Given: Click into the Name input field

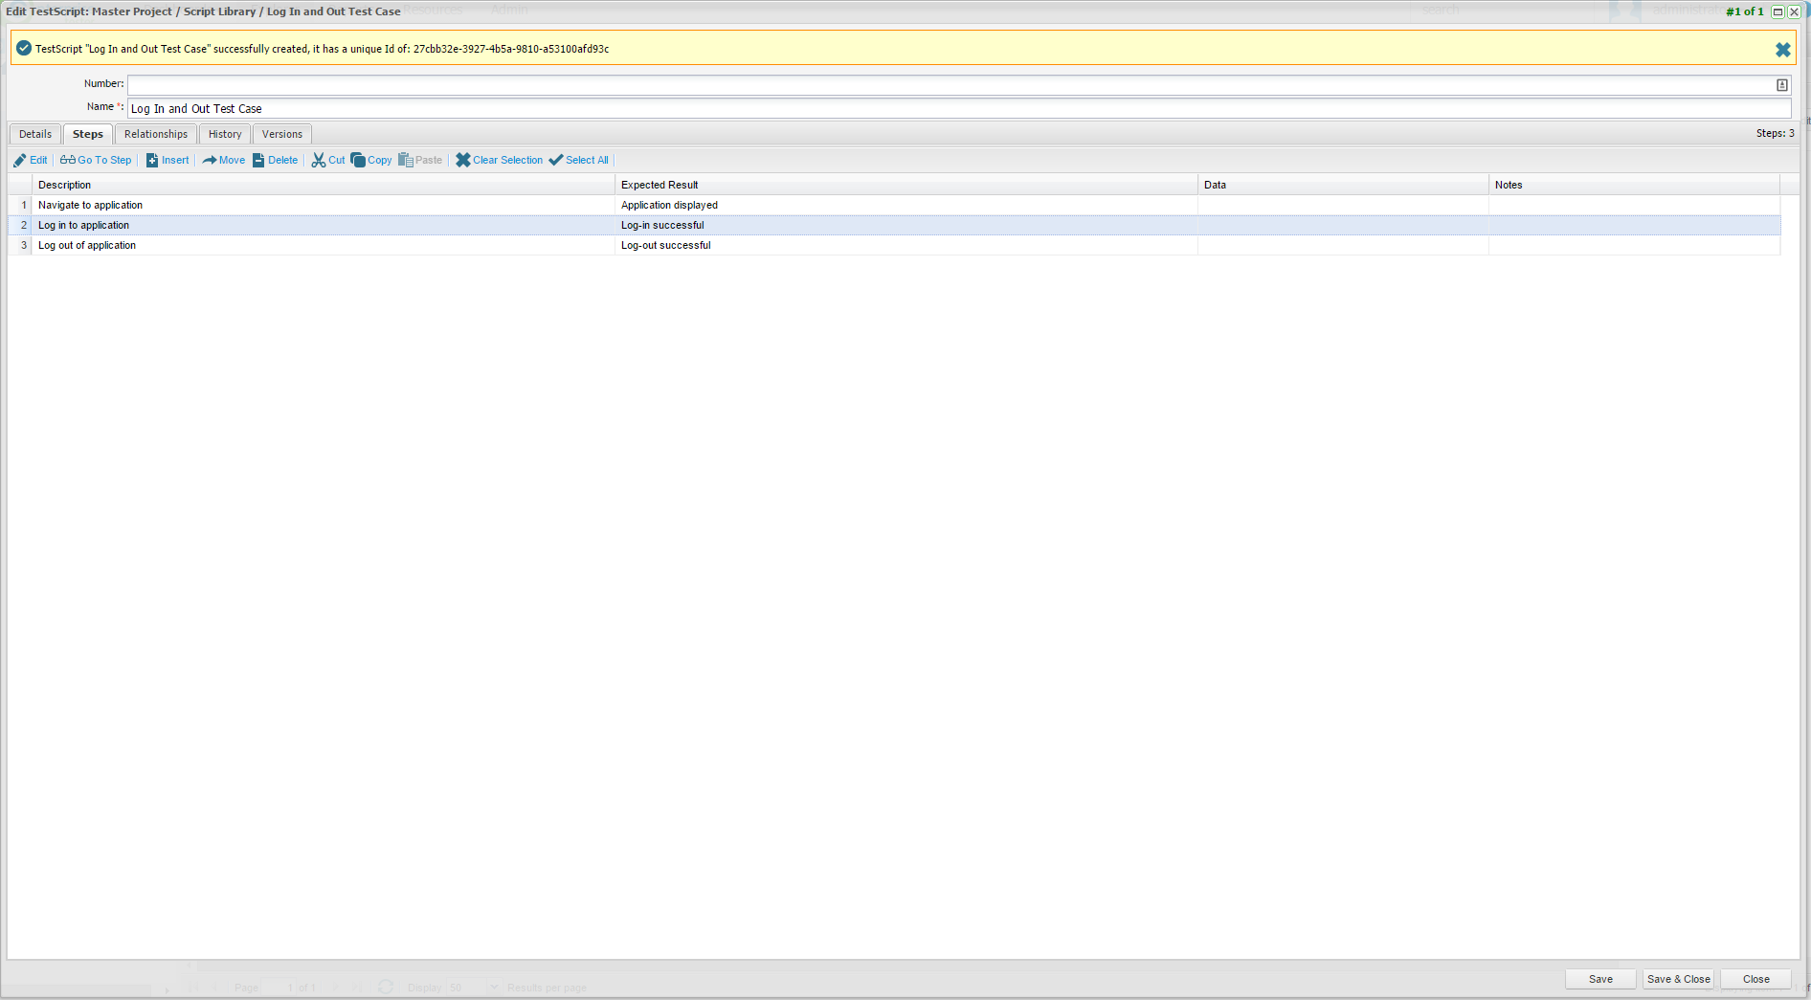Looking at the screenshot, I should [x=957, y=109].
